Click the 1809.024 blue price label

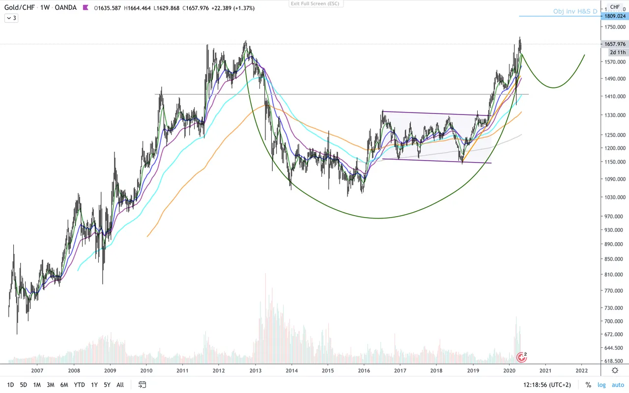[x=614, y=16]
